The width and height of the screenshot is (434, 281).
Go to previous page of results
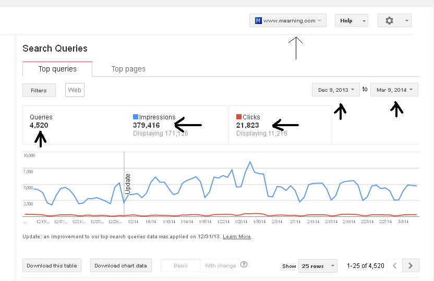pos(395,266)
